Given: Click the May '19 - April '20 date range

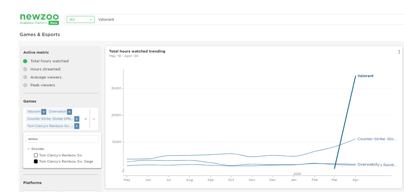Looking at the screenshot, I should (x=123, y=56).
